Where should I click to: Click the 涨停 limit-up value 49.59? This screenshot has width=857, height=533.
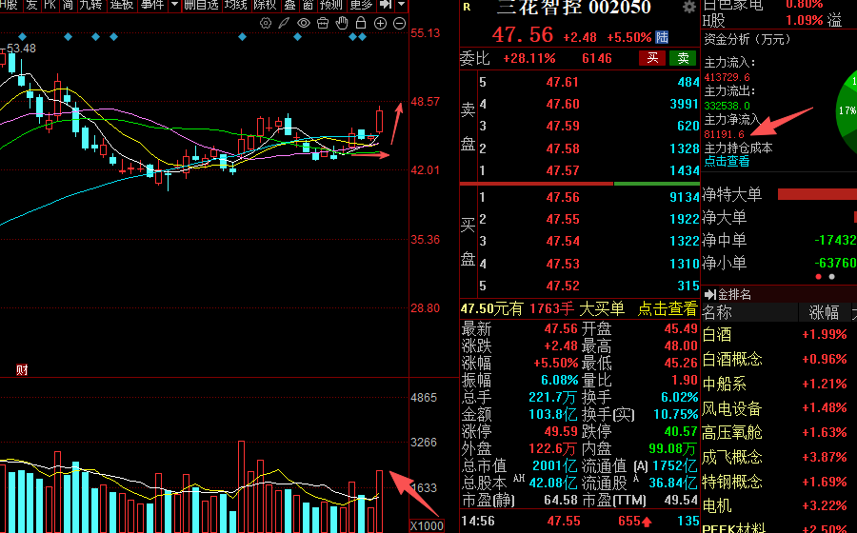pos(561,431)
